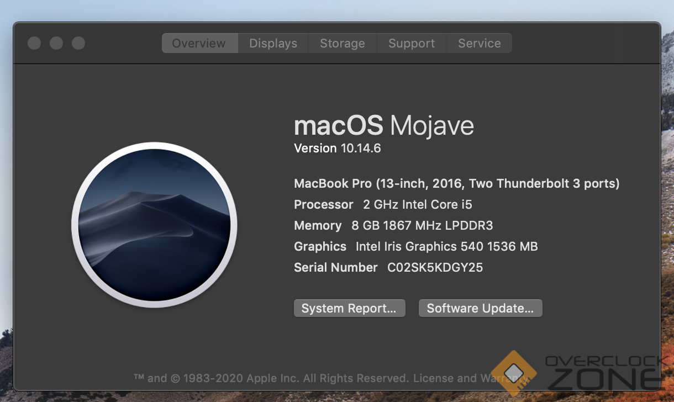The height and width of the screenshot is (402, 674).
Task: Go to the Support tab
Action: point(411,44)
